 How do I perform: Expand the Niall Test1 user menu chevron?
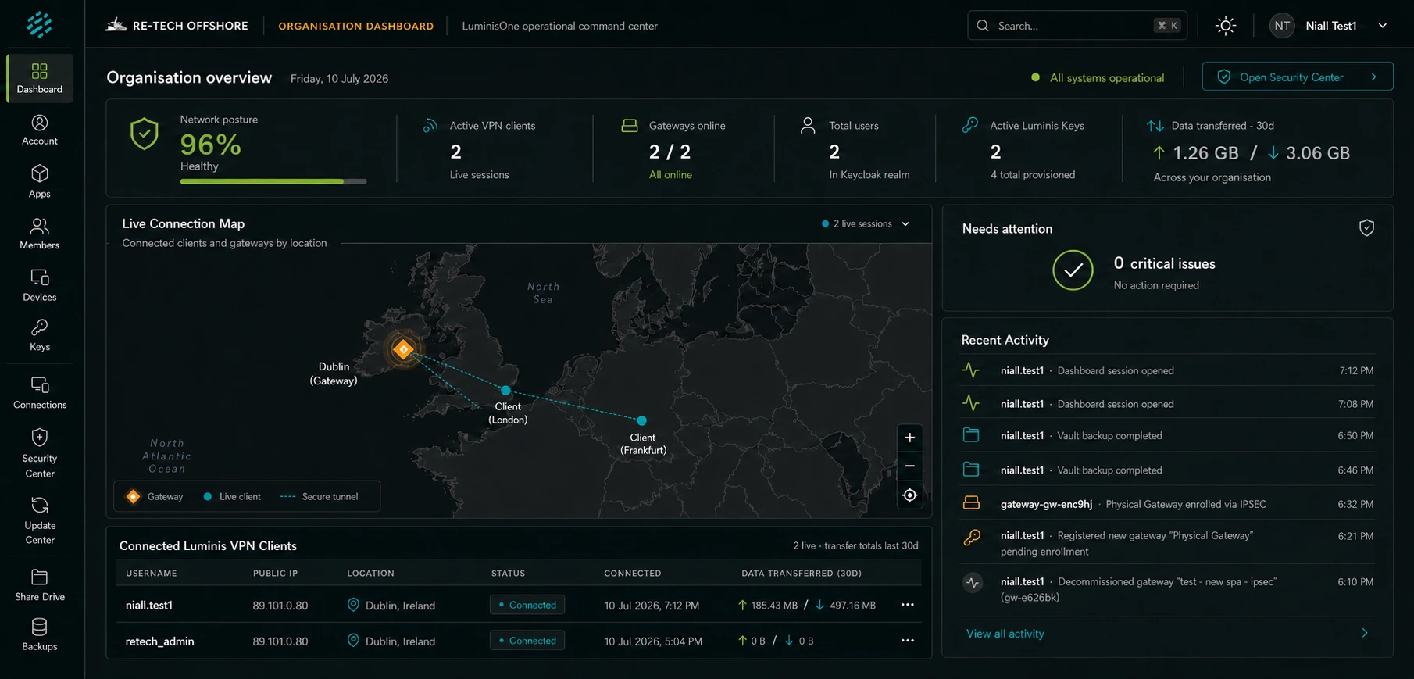[1383, 26]
